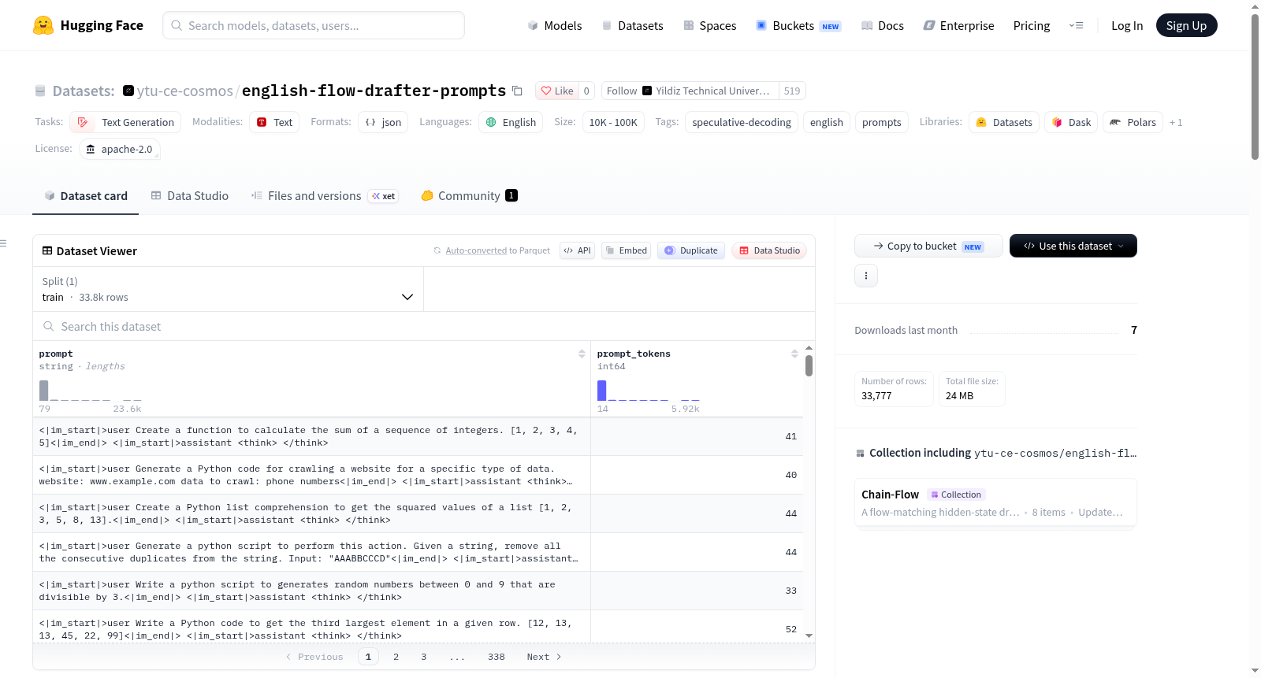Viewport: 1261px width, 678px height.
Task: Click the row with 41 prompt tokens
Action: point(418,436)
